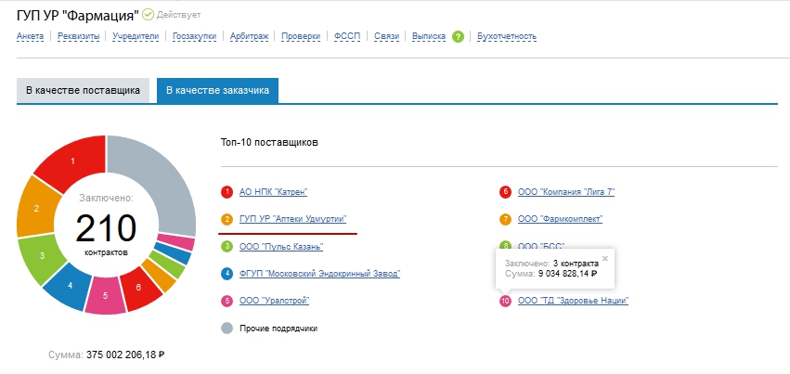Viewport: 790px width, 374px height.
Task: Open Госзакупки section
Action: coord(194,36)
